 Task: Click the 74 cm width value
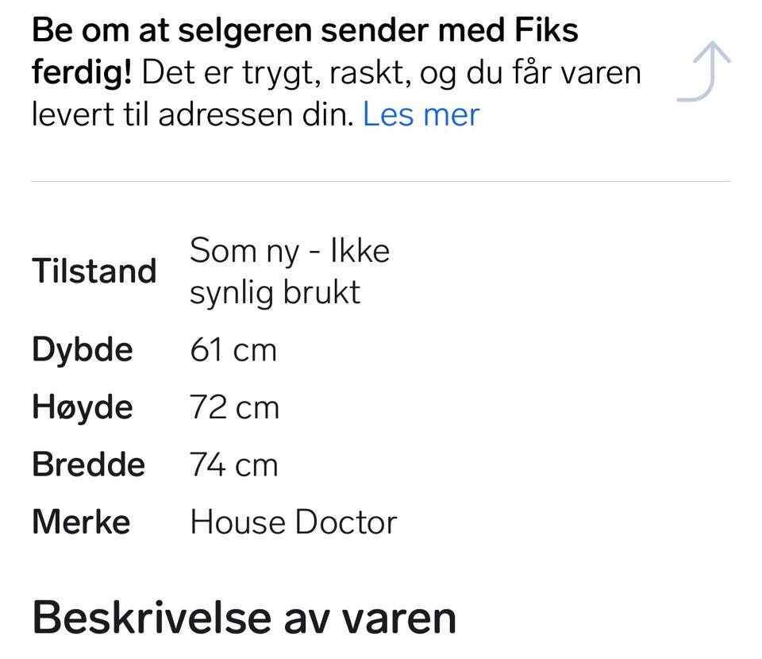coord(233,465)
